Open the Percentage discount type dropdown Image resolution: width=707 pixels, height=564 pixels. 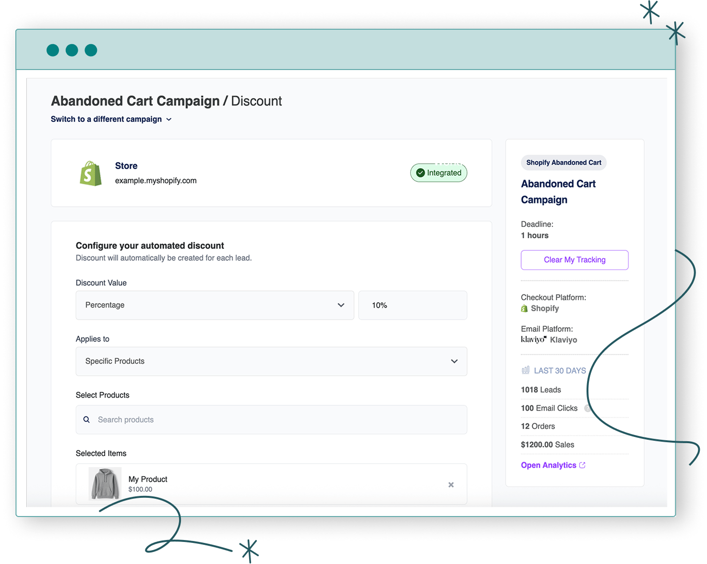coord(215,305)
